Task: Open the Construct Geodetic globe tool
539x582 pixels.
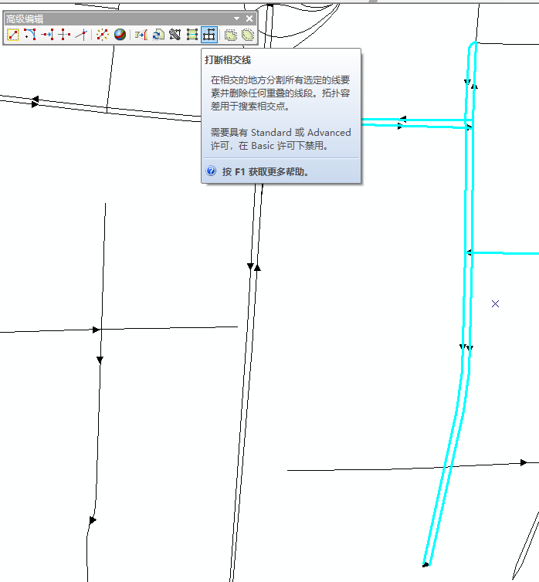Action: (120, 35)
